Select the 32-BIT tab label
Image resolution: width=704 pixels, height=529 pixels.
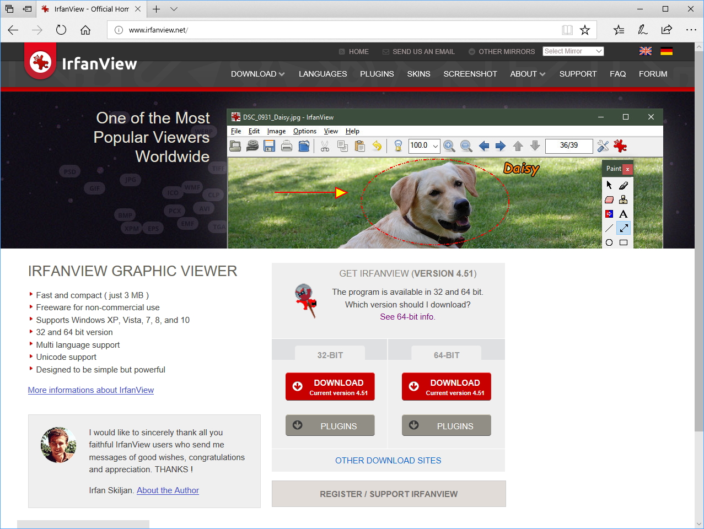(x=330, y=355)
